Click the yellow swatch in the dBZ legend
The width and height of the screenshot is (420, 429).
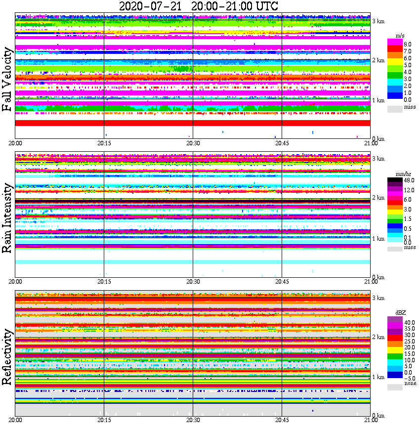pyautogui.click(x=395, y=350)
